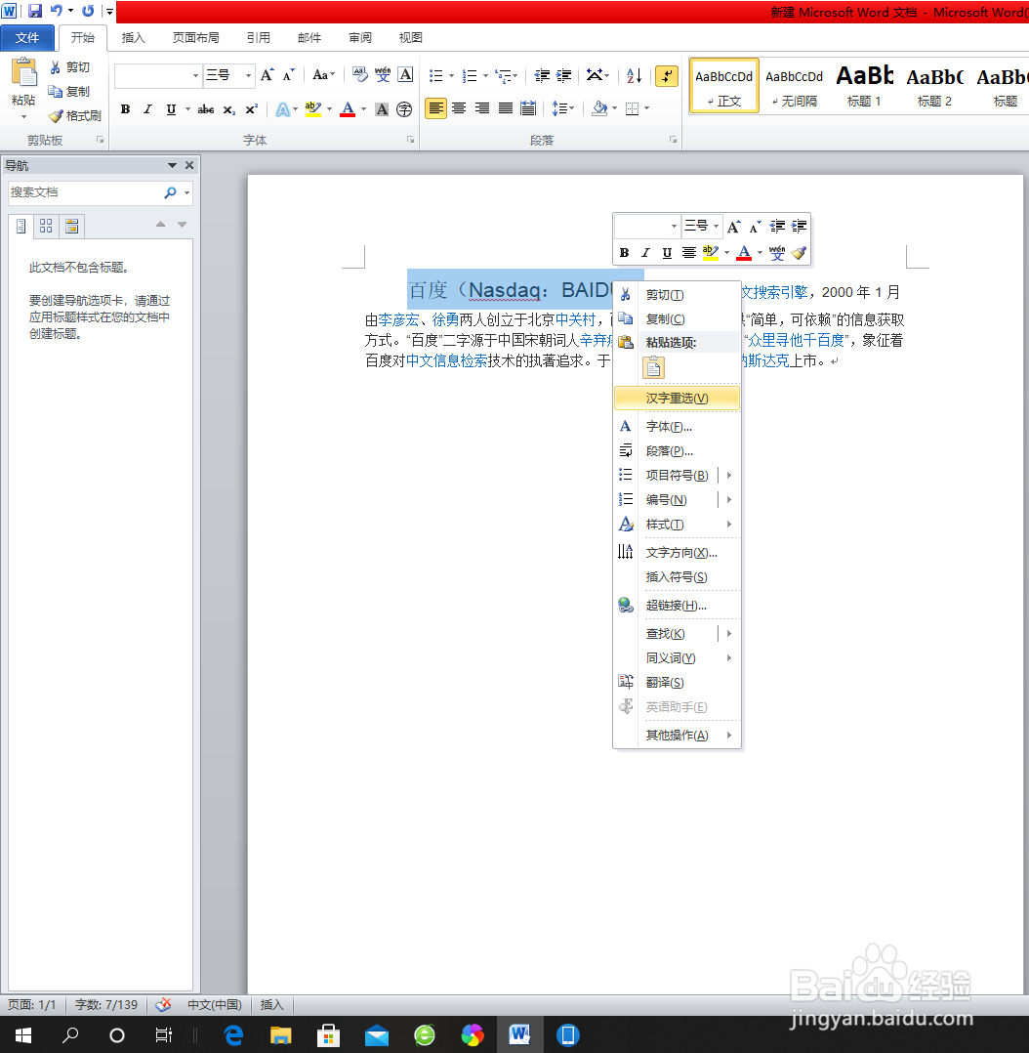Apply font color on mini toolbar
The height and width of the screenshot is (1053, 1029).
point(744,253)
